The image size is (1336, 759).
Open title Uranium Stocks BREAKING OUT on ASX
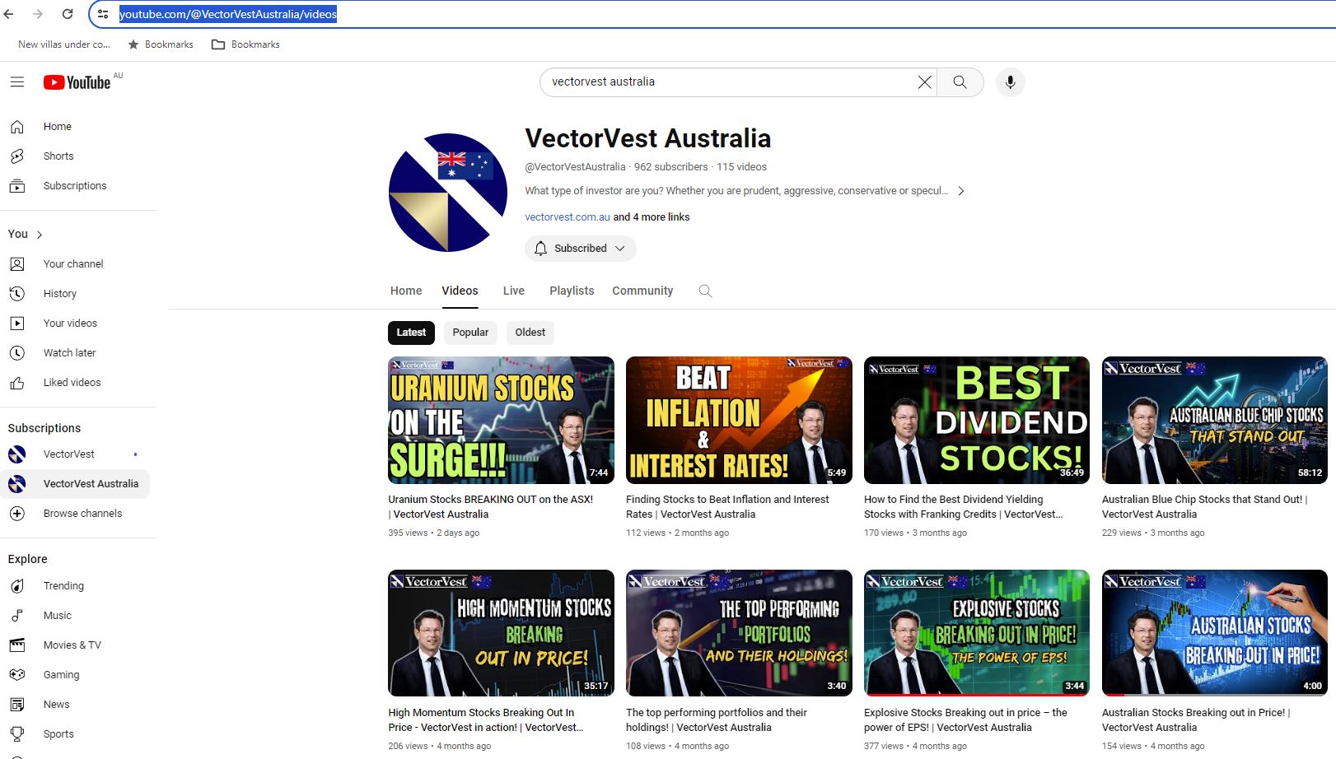[x=491, y=507]
